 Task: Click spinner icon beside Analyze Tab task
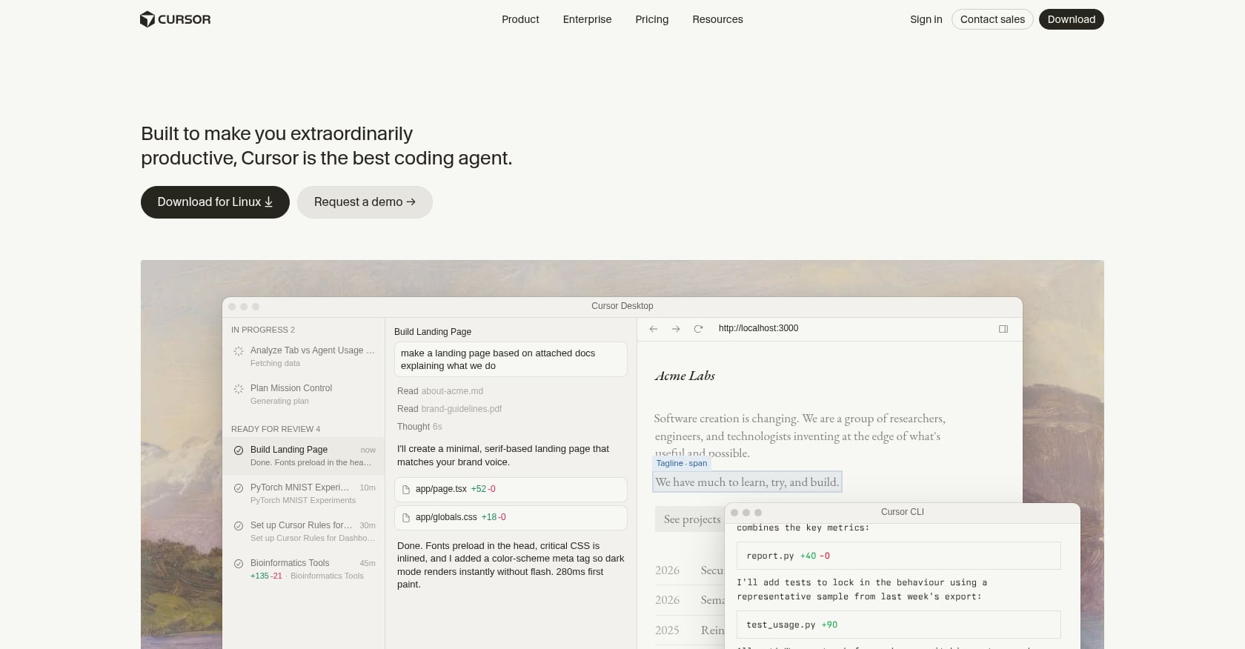[239, 351]
